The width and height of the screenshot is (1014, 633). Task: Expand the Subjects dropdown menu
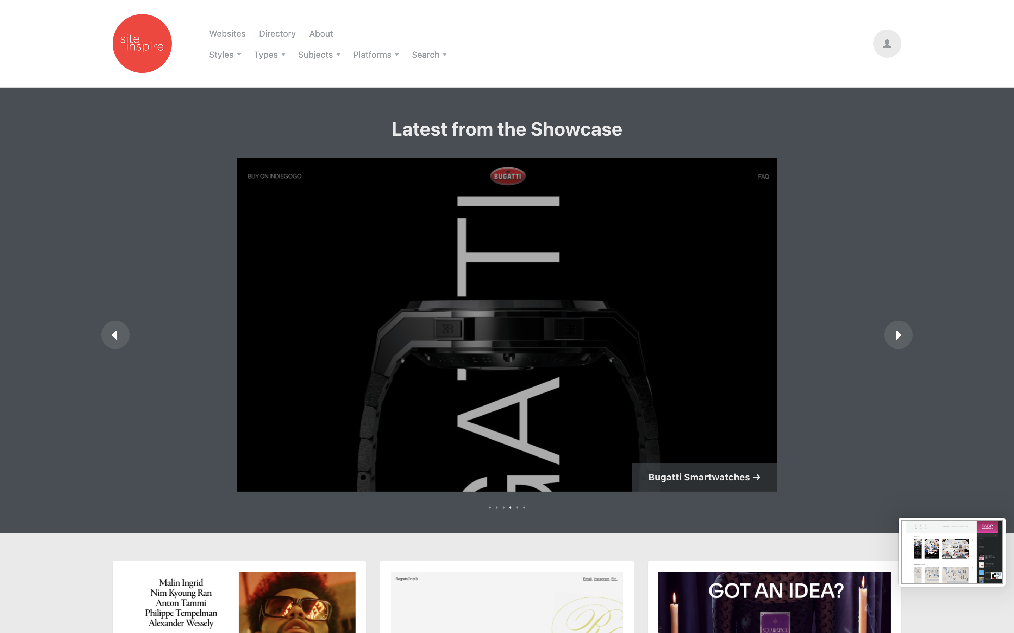coord(319,55)
